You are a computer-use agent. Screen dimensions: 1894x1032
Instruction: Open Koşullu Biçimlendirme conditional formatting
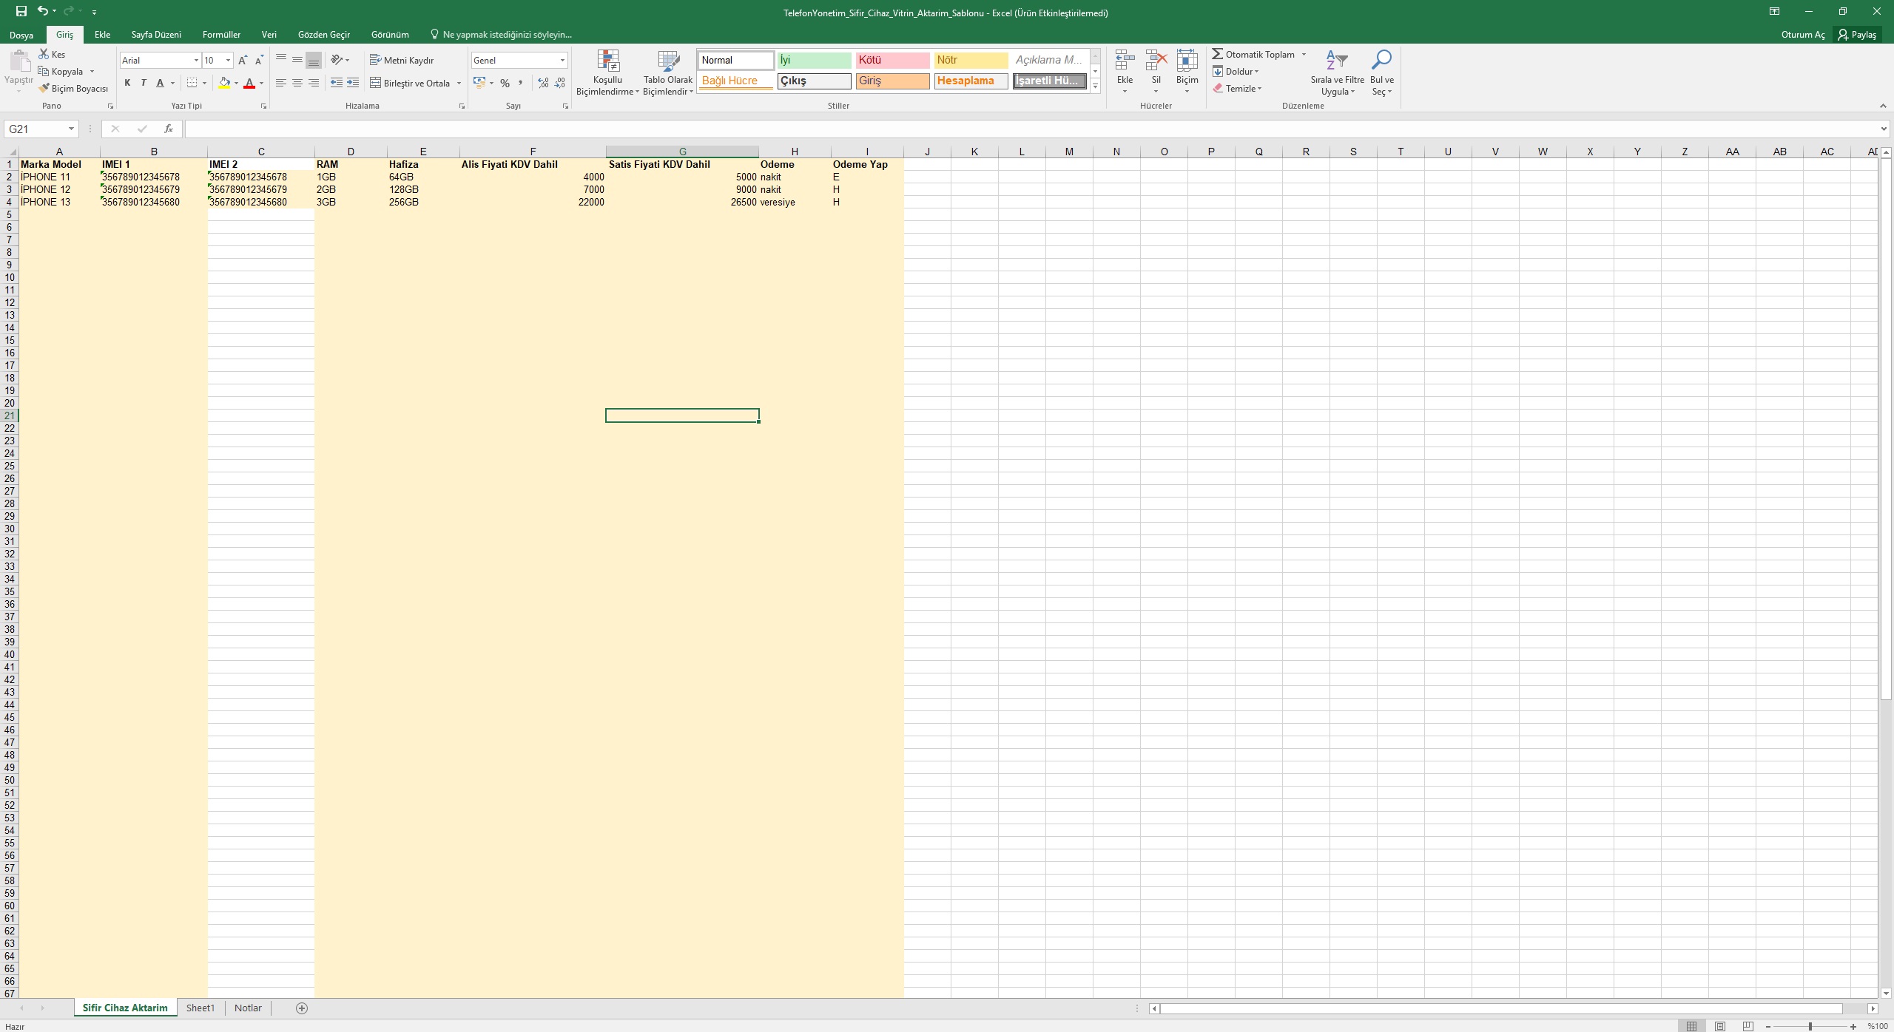607,72
